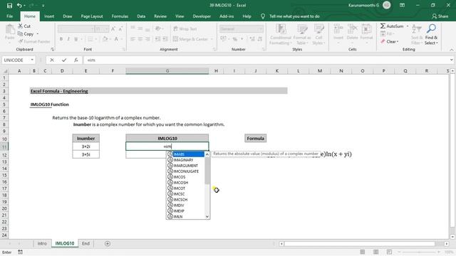Open the Copy dropdown arrow
Image resolution: width=456 pixels, height=256 pixels.
(38, 34)
